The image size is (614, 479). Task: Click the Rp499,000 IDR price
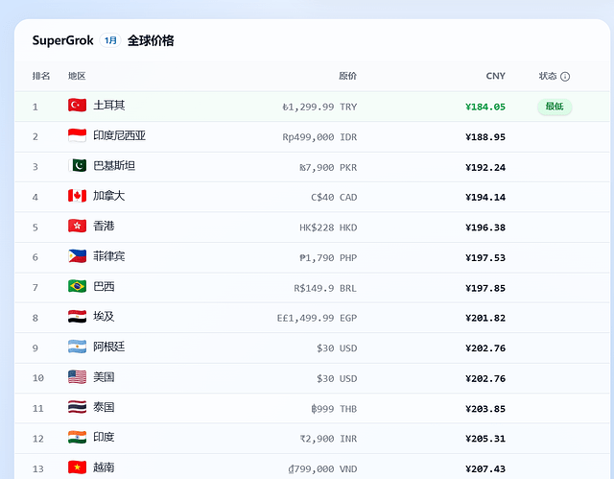[x=319, y=137]
